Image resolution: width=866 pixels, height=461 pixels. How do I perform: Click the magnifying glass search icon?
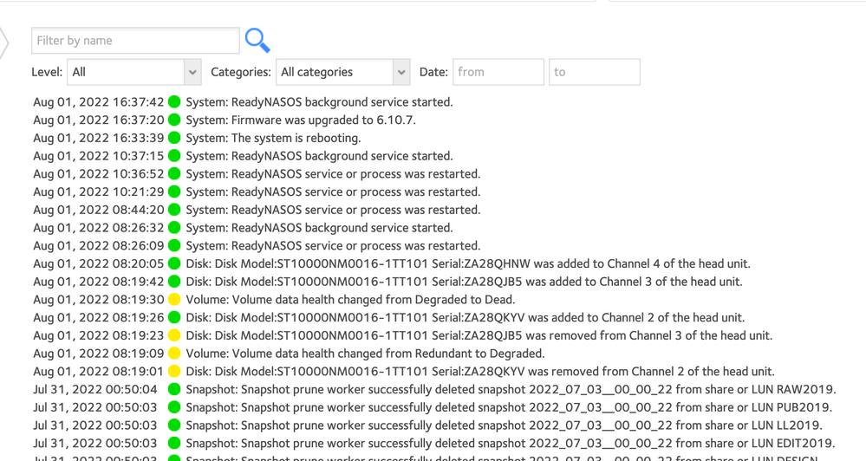(x=257, y=40)
